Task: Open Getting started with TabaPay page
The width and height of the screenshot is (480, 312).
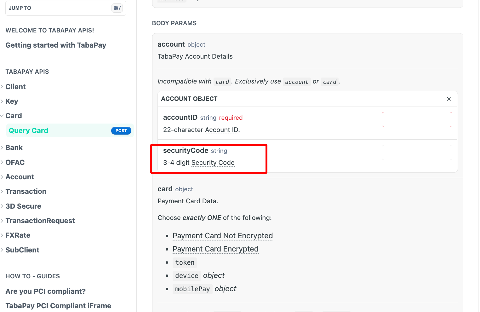Action: [x=56, y=45]
